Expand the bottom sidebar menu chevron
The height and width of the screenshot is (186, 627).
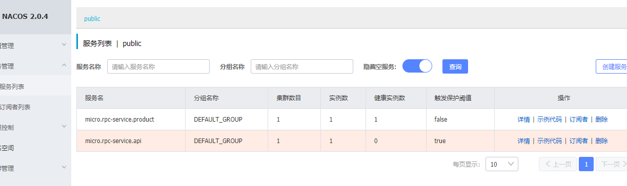click(64, 167)
